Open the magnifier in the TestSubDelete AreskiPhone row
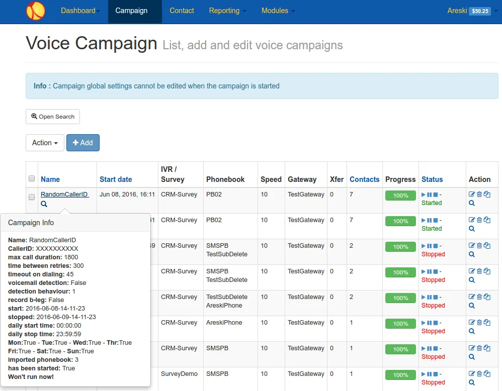The image size is (502, 391). click(x=472, y=306)
